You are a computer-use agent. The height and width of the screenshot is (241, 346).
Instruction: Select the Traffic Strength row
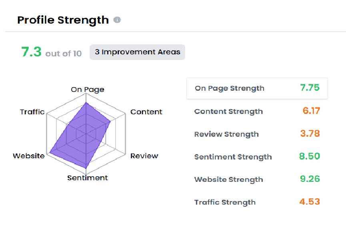click(x=257, y=202)
